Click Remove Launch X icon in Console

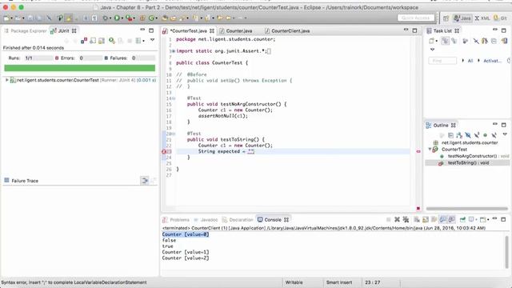pyautogui.click(x=397, y=219)
